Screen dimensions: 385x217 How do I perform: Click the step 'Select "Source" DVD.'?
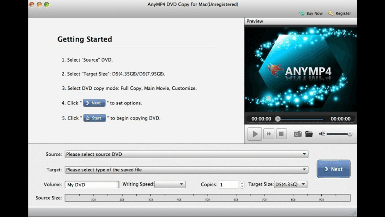[87, 60]
